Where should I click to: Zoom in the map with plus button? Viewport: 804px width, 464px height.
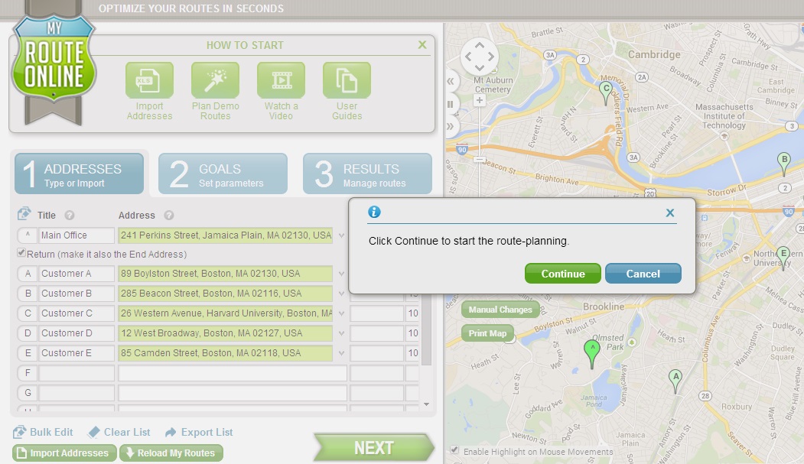[480, 100]
